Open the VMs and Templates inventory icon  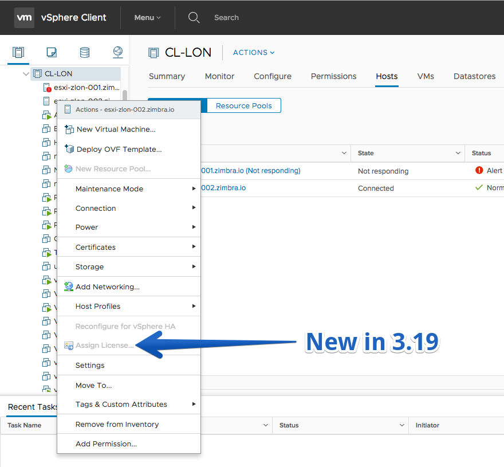pyautogui.click(x=52, y=52)
